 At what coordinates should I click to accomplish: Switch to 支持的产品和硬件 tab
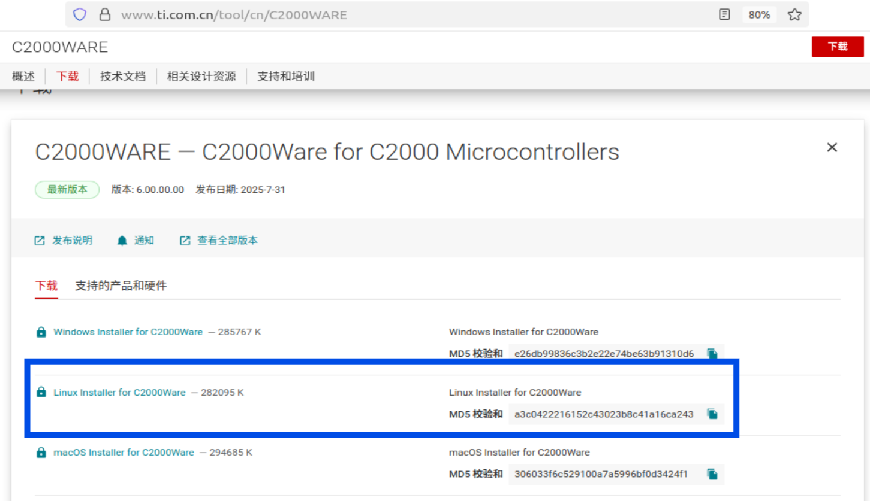click(x=121, y=286)
